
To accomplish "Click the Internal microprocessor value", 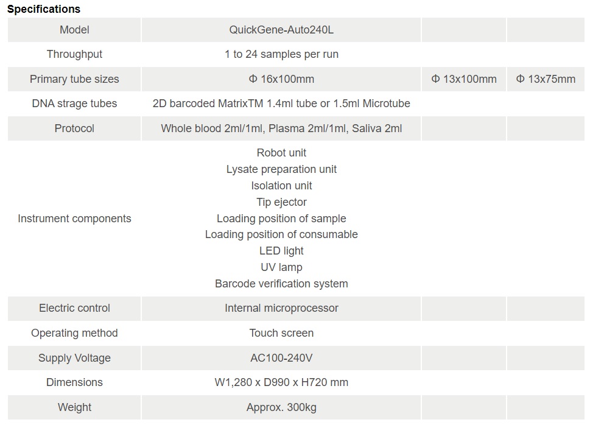I will (281, 308).
